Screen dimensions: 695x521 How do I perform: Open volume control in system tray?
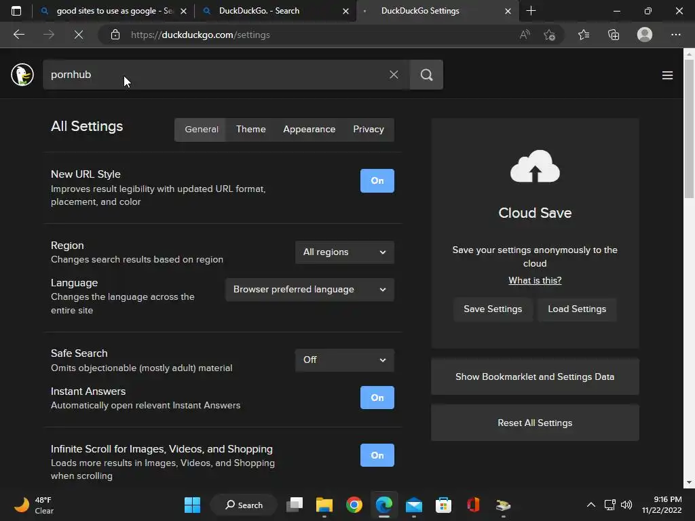pos(626,505)
